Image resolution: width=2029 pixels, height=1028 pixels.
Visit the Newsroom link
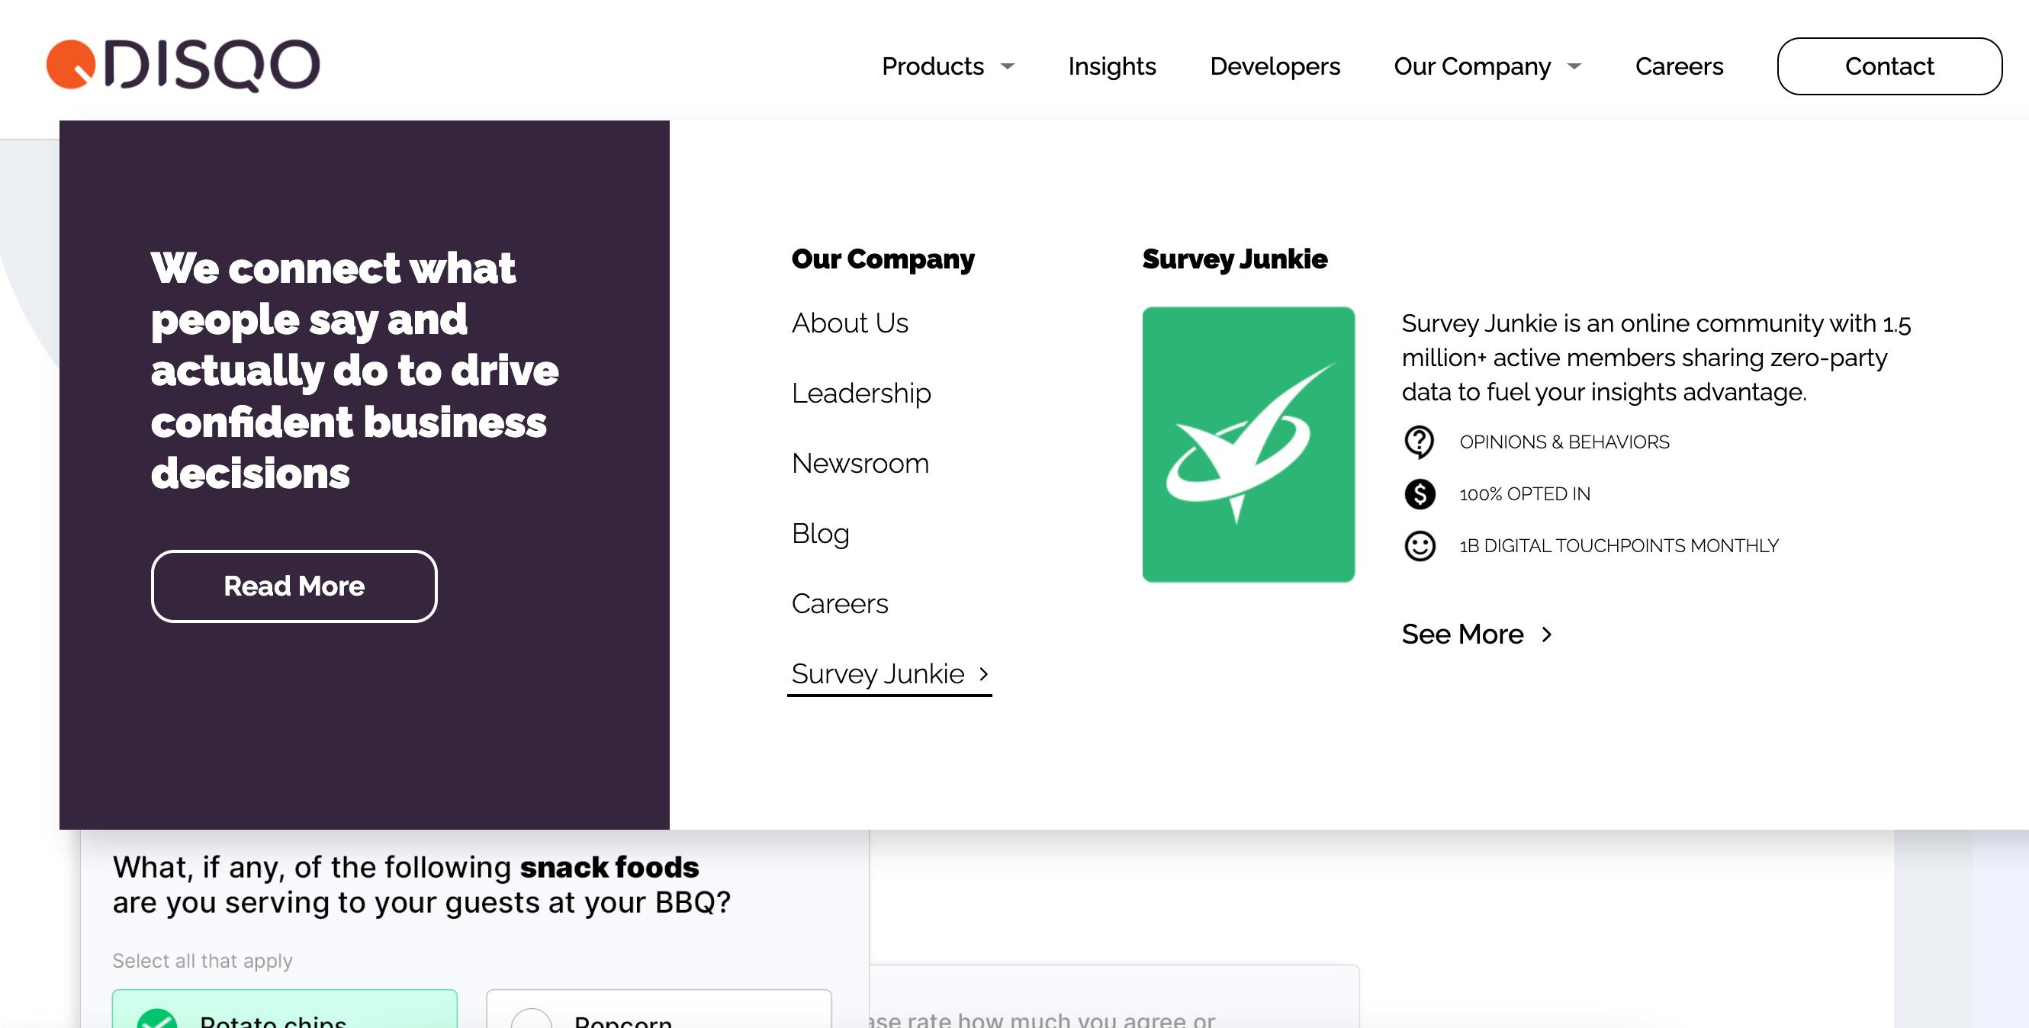coord(860,463)
